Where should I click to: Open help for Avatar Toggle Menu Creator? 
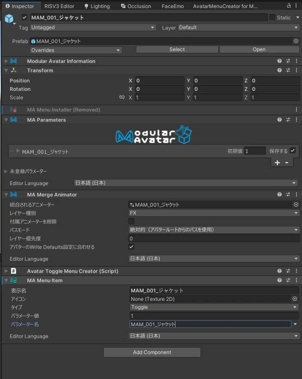click(x=280, y=271)
